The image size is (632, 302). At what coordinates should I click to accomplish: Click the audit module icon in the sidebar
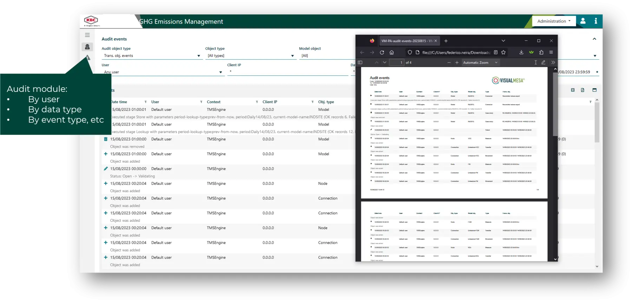point(87,47)
